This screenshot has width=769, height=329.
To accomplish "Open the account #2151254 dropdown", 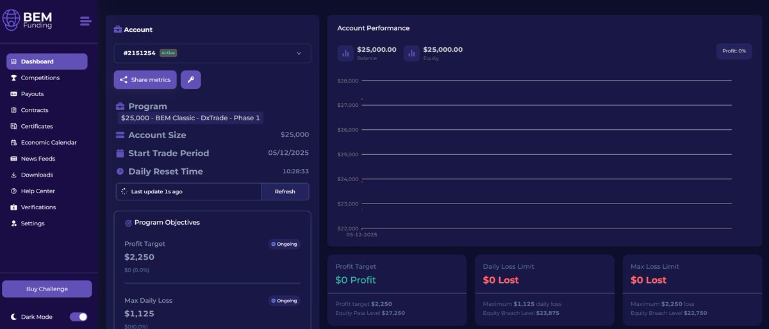I will (x=212, y=53).
